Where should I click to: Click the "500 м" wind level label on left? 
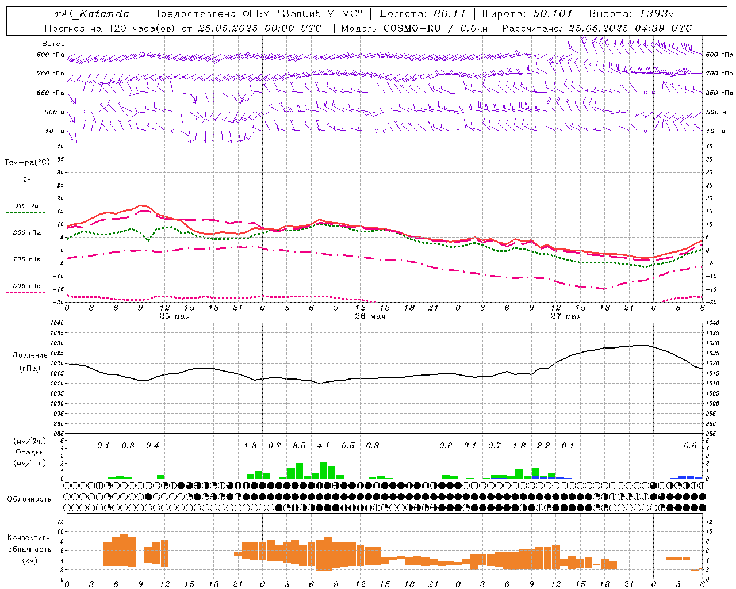(55, 112)
